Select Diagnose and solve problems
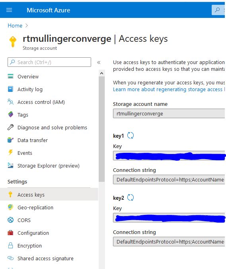The height and width of the screenshot is (269, 226). point(52,127)
